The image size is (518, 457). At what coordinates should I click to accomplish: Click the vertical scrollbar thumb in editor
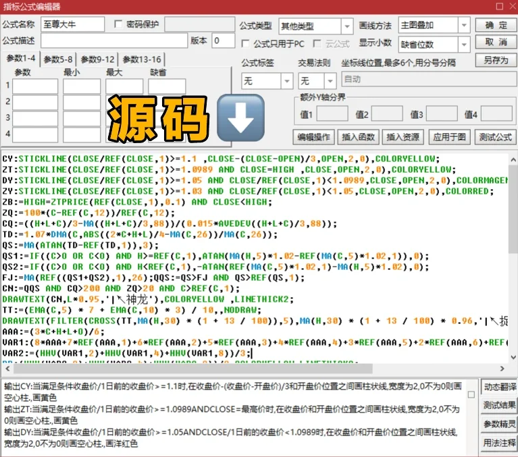point(513,209)
